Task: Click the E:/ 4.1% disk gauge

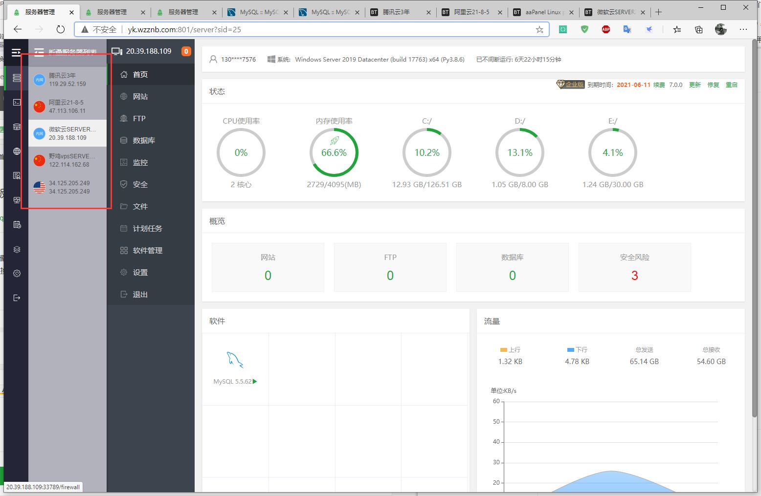Action: click(613, 152)
